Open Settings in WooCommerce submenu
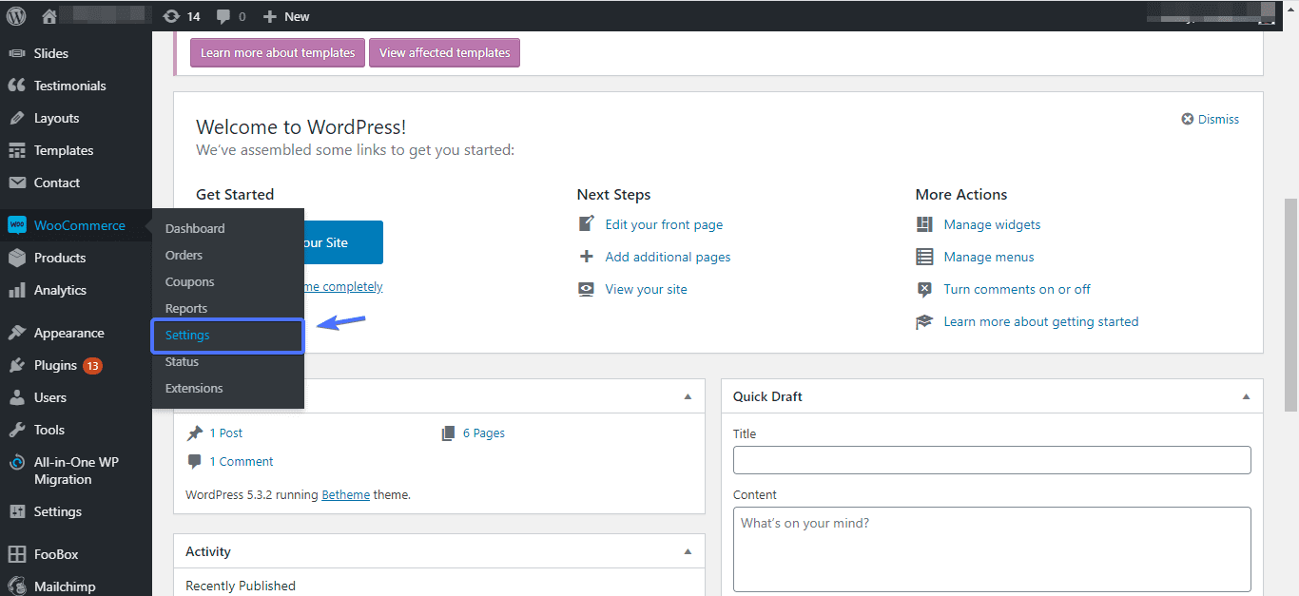 click(x=187, y=335)
